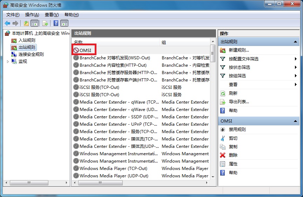Collapse the 出站规则 actions section

pyautogui.click(x=295, y=41)
